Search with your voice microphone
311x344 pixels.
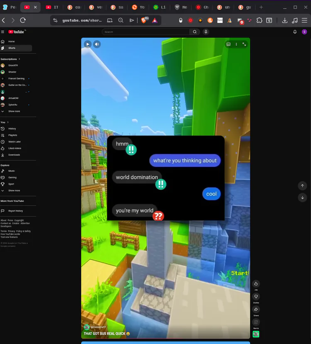[x=206, y=32]
